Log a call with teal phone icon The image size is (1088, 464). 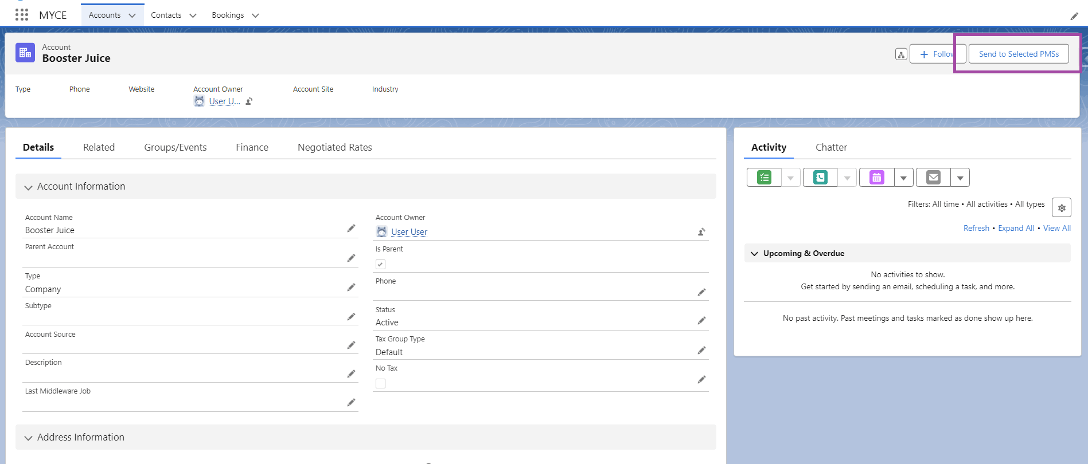(x=820, y=178)
